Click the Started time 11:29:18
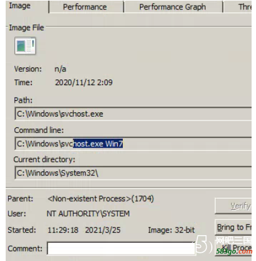 pos(63,230)
